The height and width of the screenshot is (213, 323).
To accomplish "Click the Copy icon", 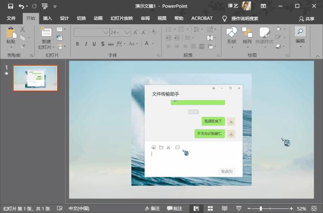I will tap(23, 38).
